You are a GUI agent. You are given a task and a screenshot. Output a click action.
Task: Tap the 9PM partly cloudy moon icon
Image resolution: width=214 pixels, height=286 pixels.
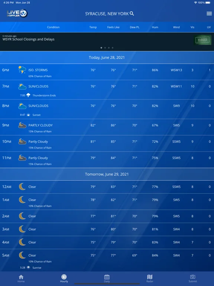22,125
